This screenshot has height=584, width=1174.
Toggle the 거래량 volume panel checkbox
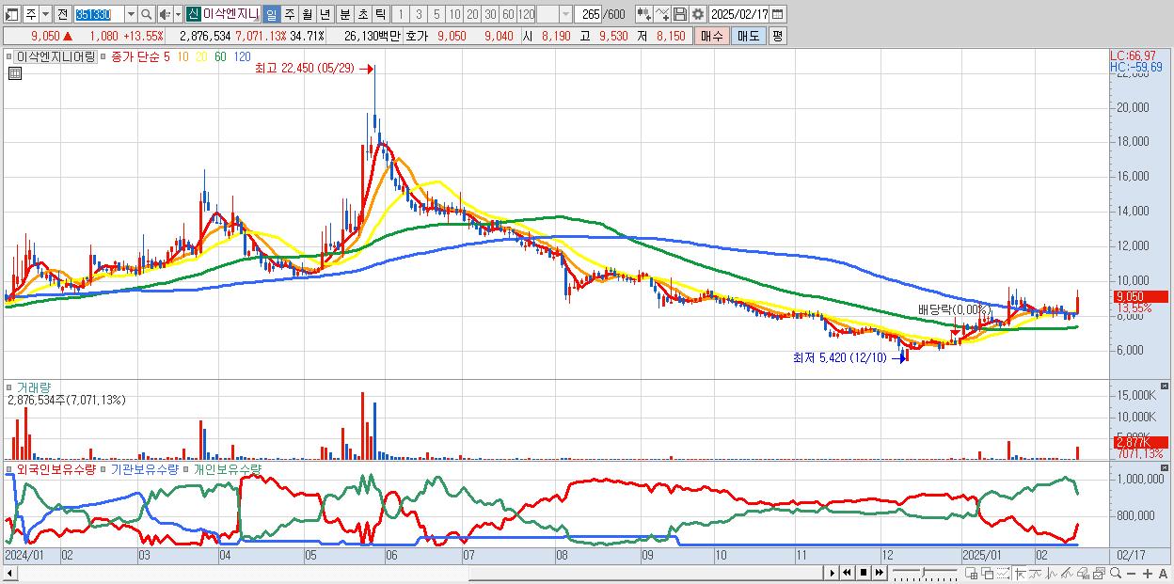(9, 387)
